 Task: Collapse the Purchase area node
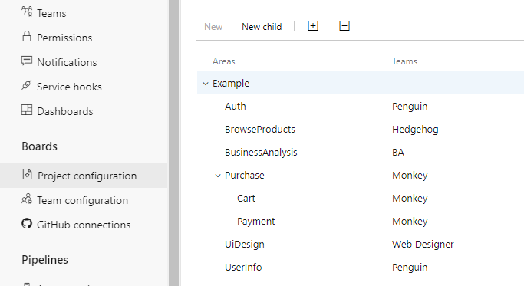point(218,176)
